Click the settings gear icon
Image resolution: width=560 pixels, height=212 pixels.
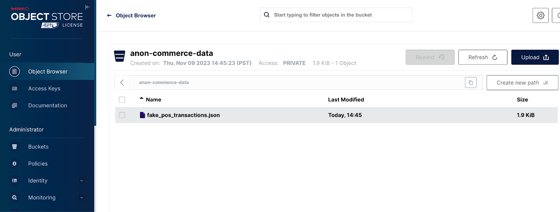click(x=540, y=15)
